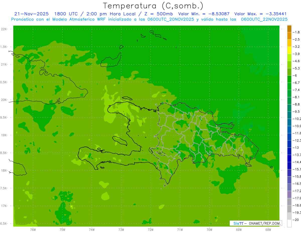This screenshot has width=301, height=233.
Task: Click the 'Temperatura (C,somb.)' title
Action: click(153, 6)
